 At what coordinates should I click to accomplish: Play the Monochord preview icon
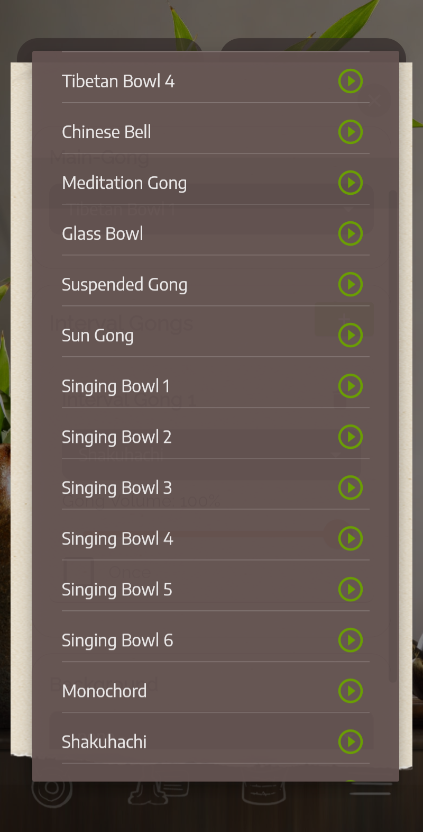(x=351, y=691)
